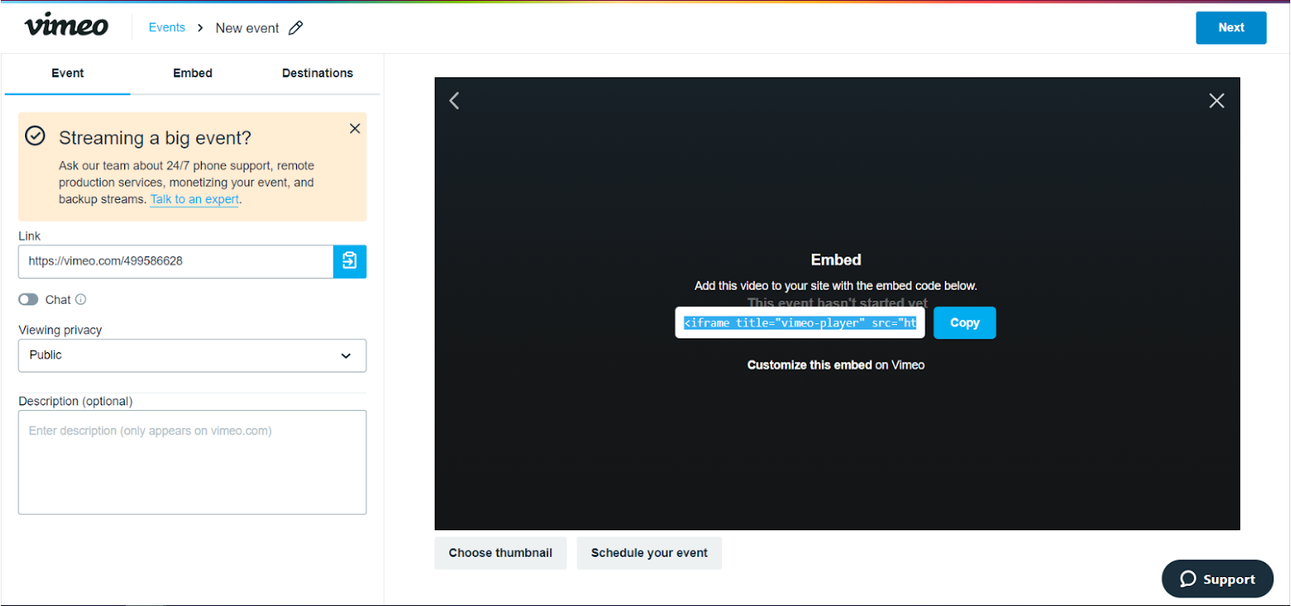Open the Support chat button
The height and width of the screenshot is (606, 1291).
(x=1218, y=579)
